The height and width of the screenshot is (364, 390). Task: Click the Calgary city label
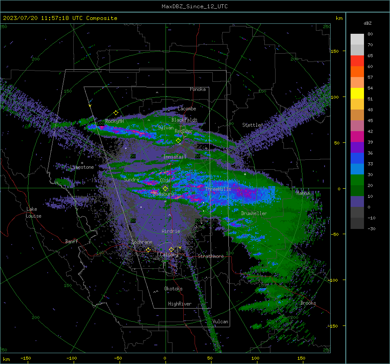tap(169, 254)
